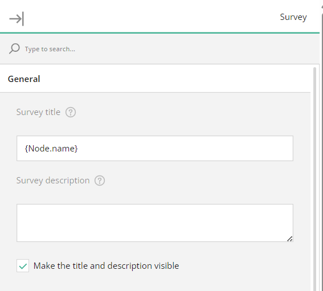Open help for Survey description
Viewport: 323px width, 291px height.
click(100, 181)
